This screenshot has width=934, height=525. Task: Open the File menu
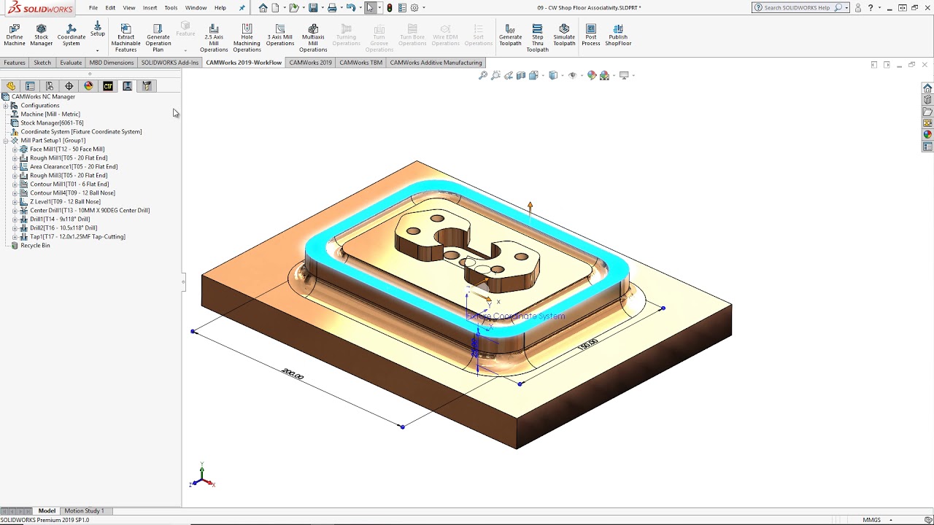click(x=93, y=8)
